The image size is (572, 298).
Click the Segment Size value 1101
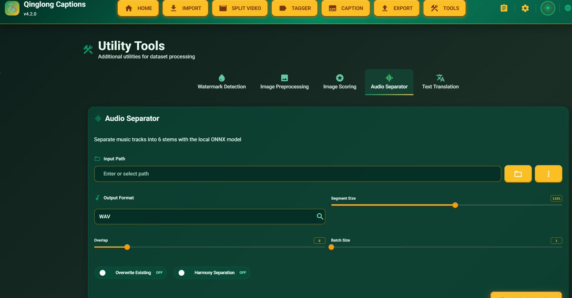tap(556, 198)
